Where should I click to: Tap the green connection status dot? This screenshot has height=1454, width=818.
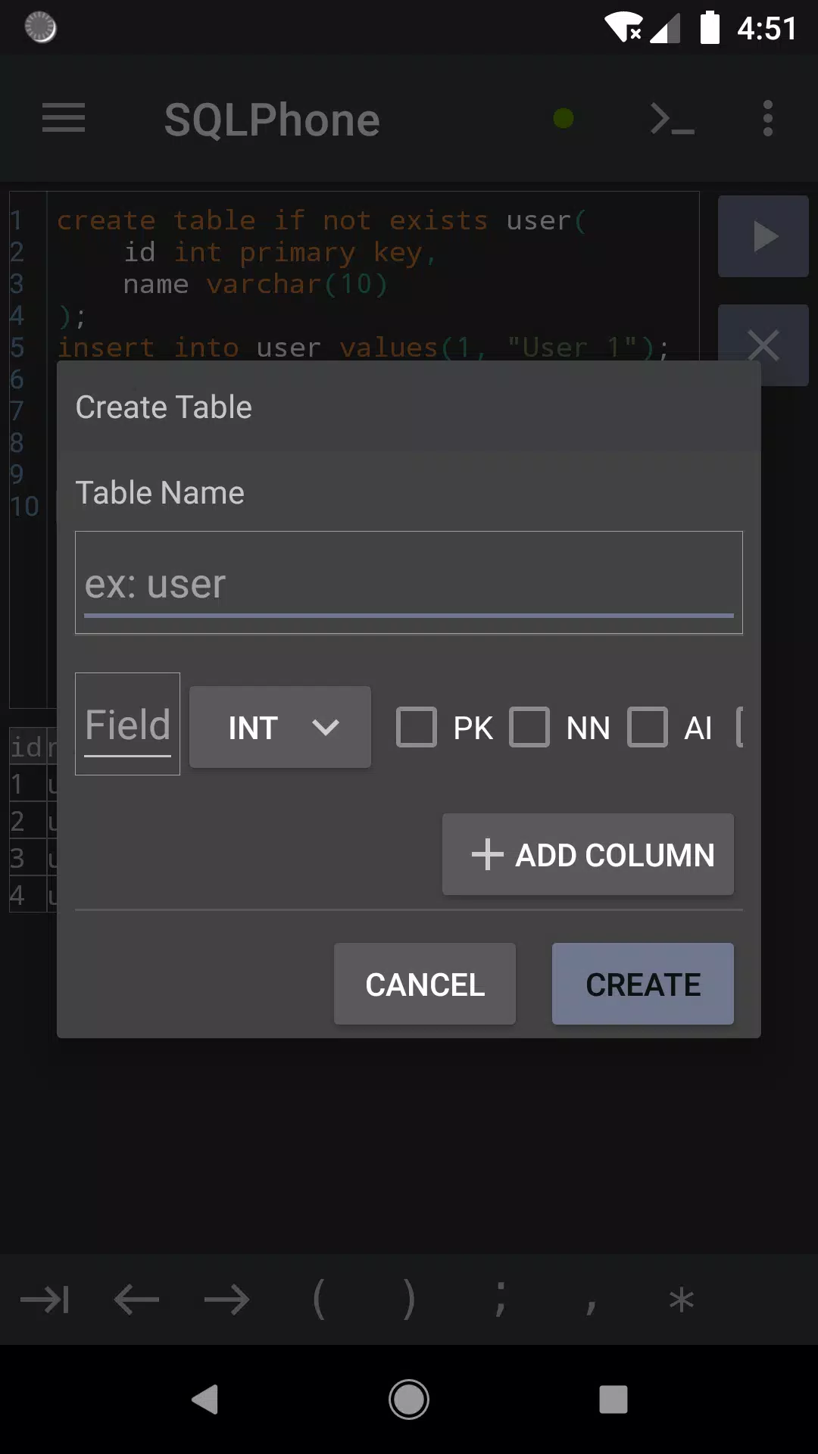(x=564, y=118)
